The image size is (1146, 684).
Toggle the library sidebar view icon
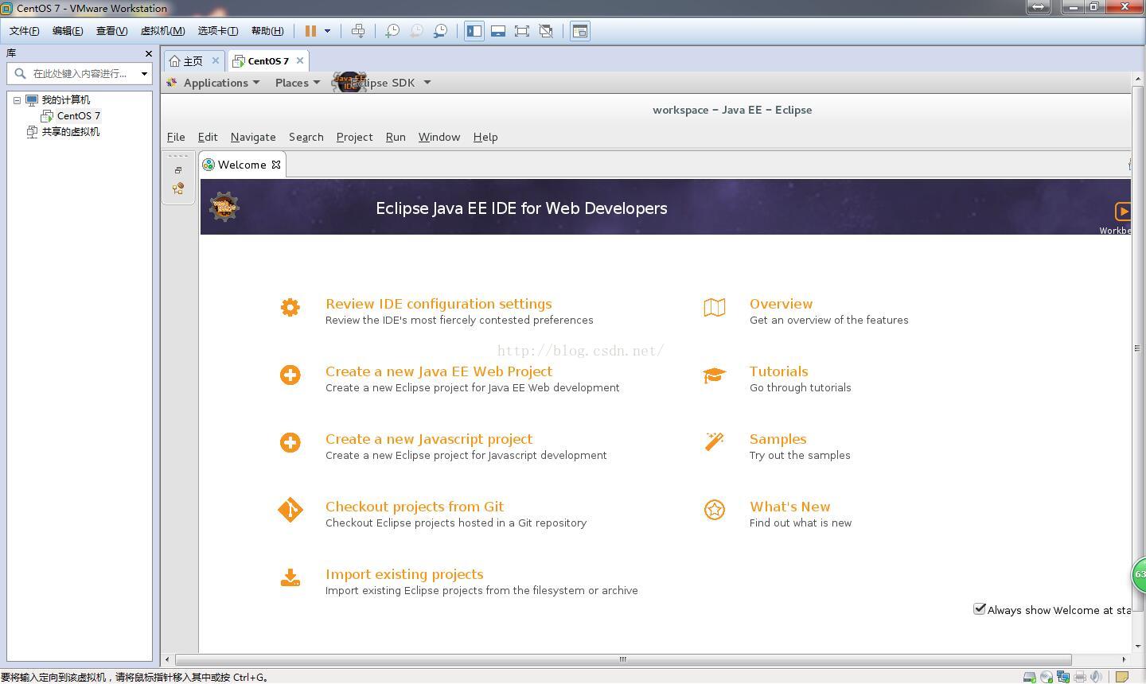point(474,31)
